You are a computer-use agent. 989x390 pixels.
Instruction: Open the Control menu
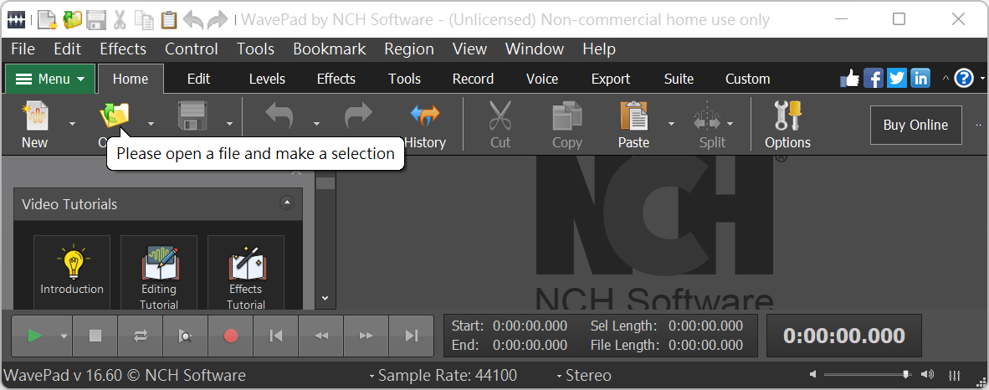(x=191, y=49)
